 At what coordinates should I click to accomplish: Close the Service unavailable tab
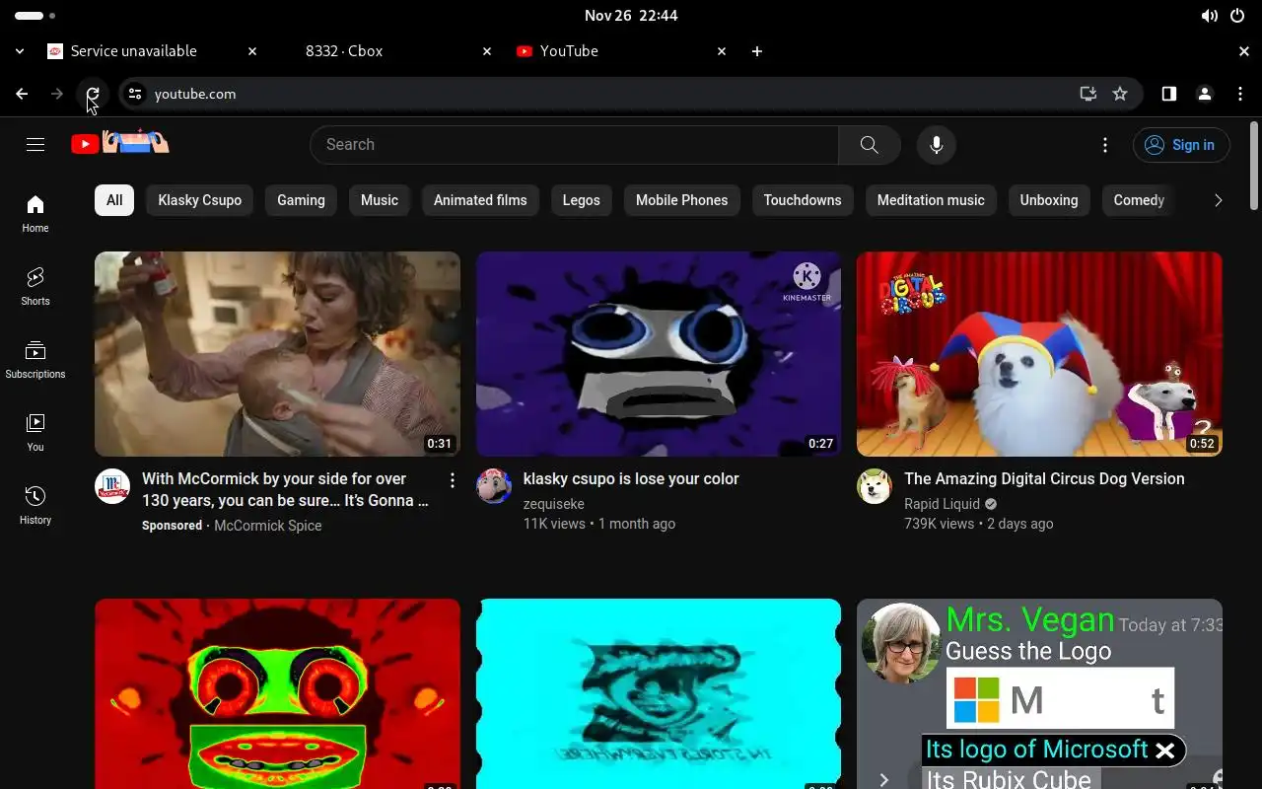pos(252,51)
